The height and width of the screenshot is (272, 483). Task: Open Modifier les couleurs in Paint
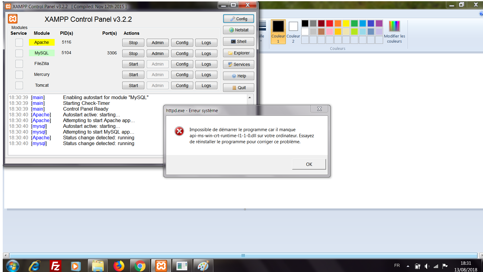(x=394, y=32)
